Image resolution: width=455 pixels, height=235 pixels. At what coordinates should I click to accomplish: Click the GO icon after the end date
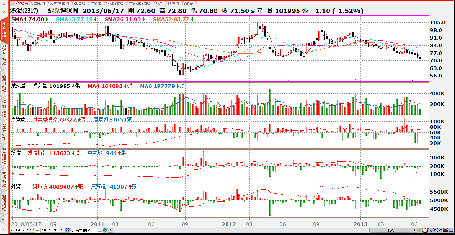[x=68, y=230]
